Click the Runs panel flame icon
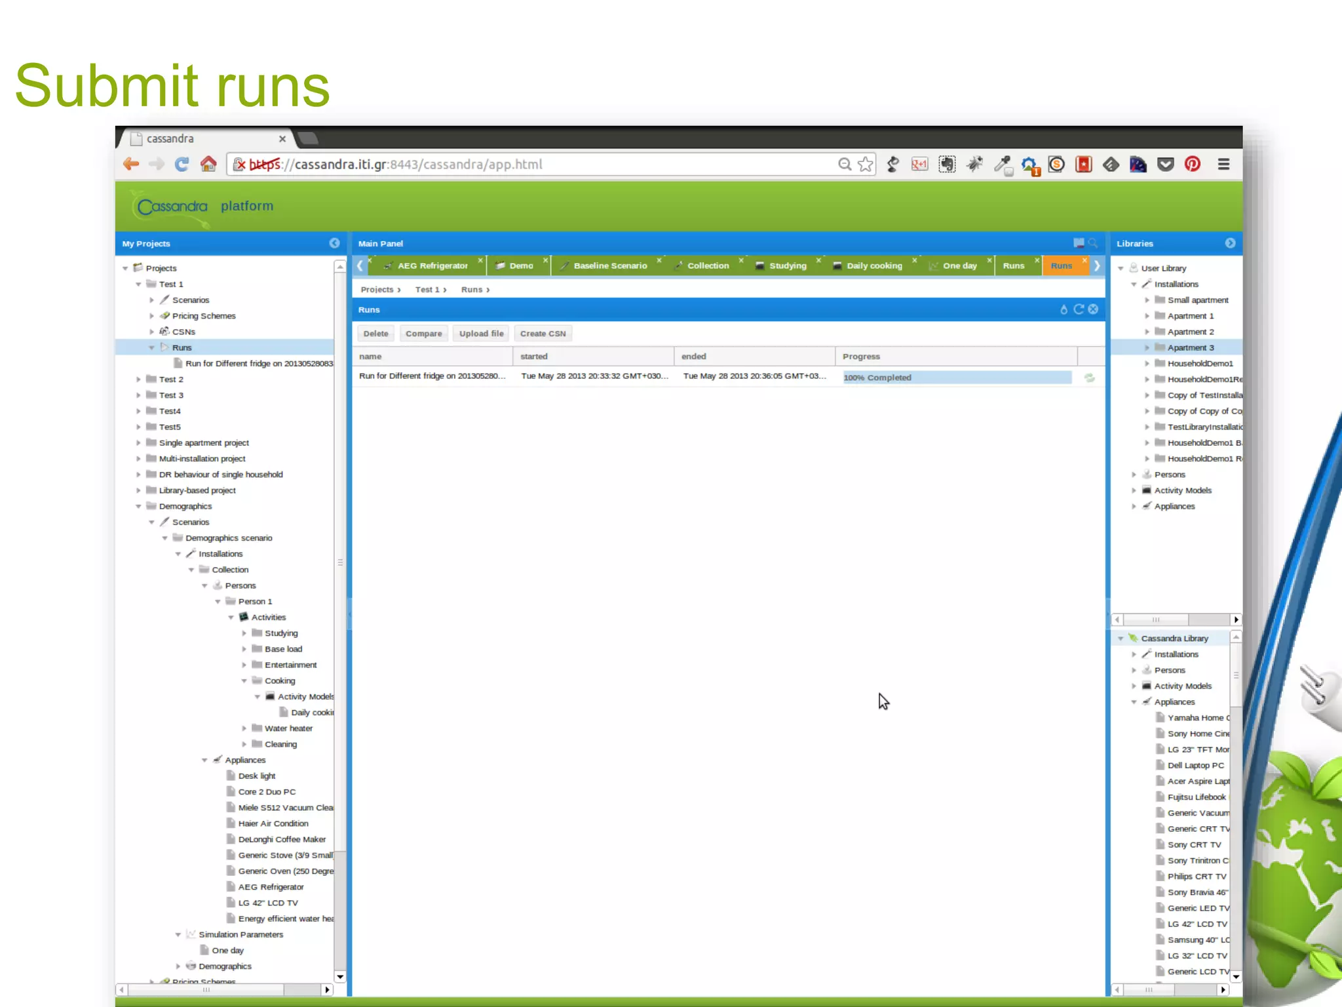 point(1064,309)
